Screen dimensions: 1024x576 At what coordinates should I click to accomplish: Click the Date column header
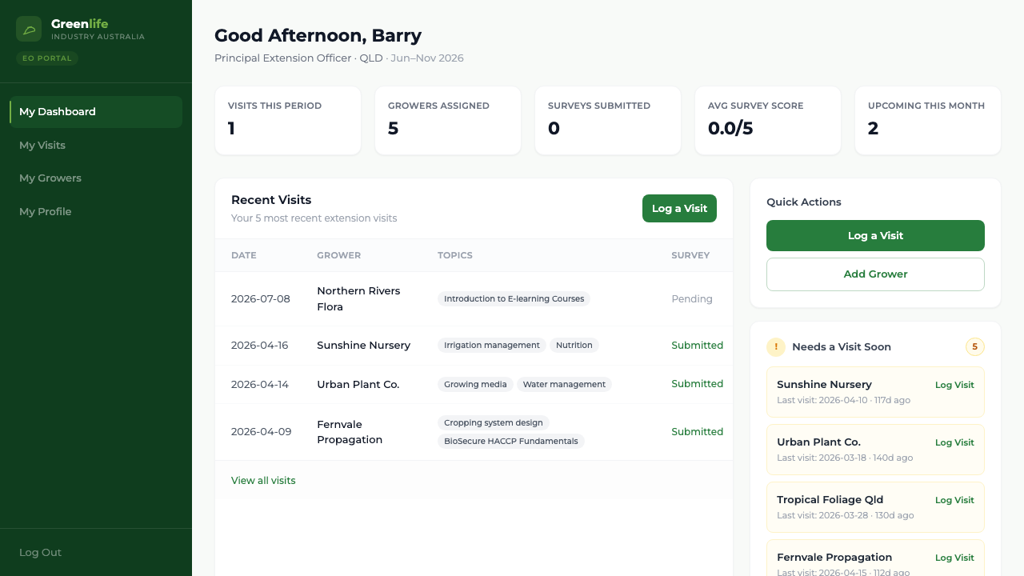point(244,255)
